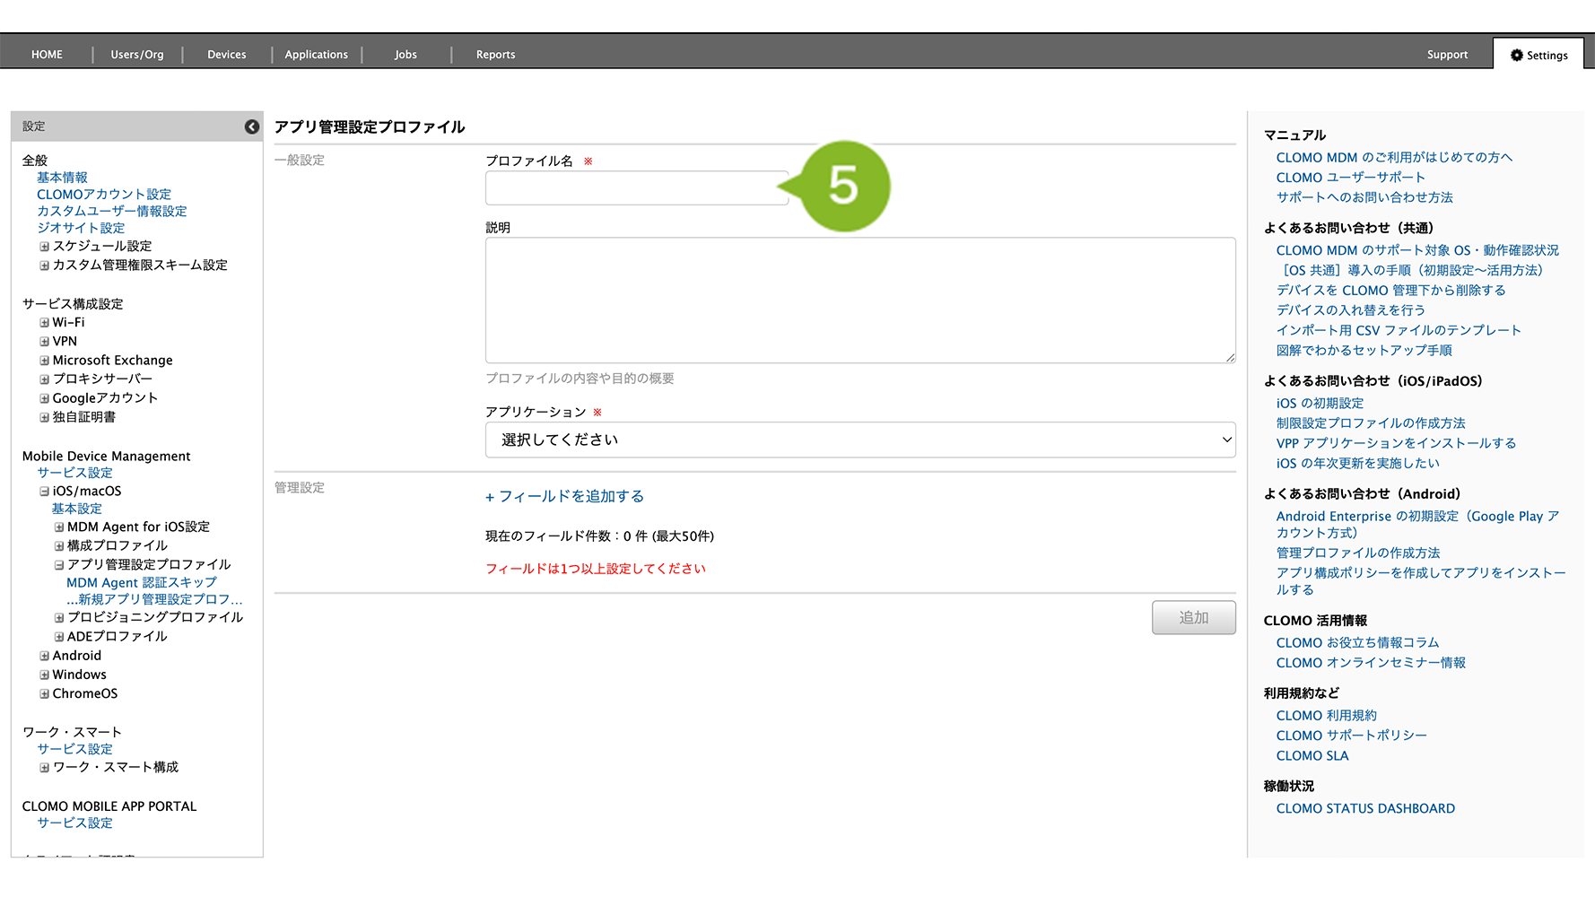The height and width of the screenshot is (897, 1595).
Task: Expand the VPN plus icon
Action: [x=44, y=342]
